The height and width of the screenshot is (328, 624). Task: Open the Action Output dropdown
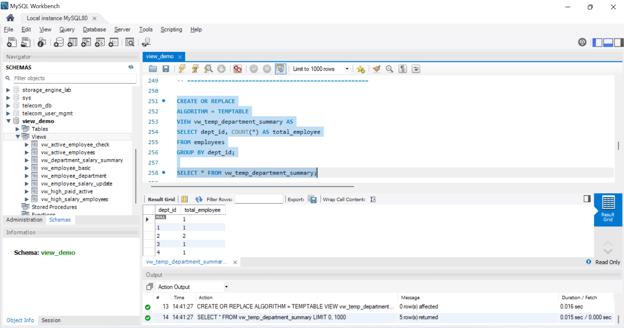[226, 287]
